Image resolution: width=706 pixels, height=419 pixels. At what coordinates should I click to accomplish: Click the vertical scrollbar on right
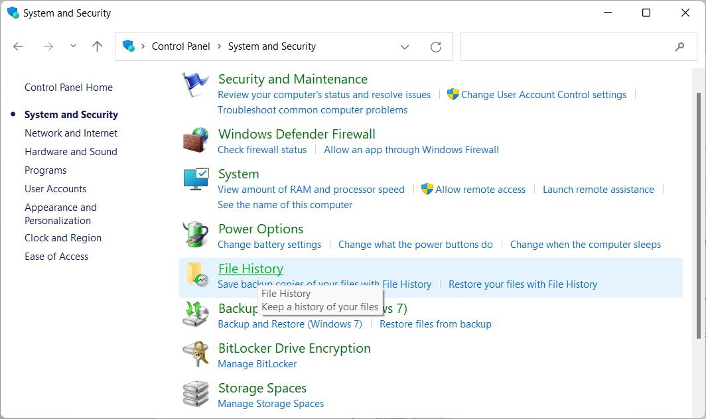tap(697, 212)
